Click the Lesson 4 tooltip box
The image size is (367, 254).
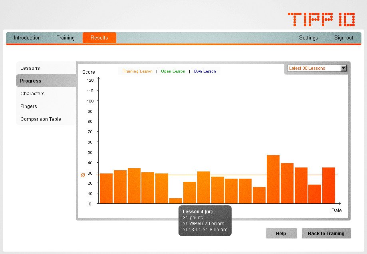click(205, 221)
